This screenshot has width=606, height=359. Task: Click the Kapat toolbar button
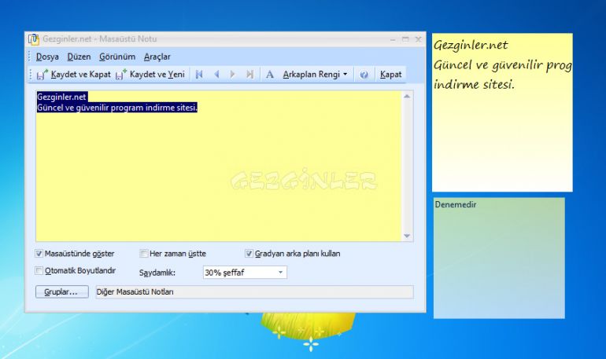pos(390,75)
